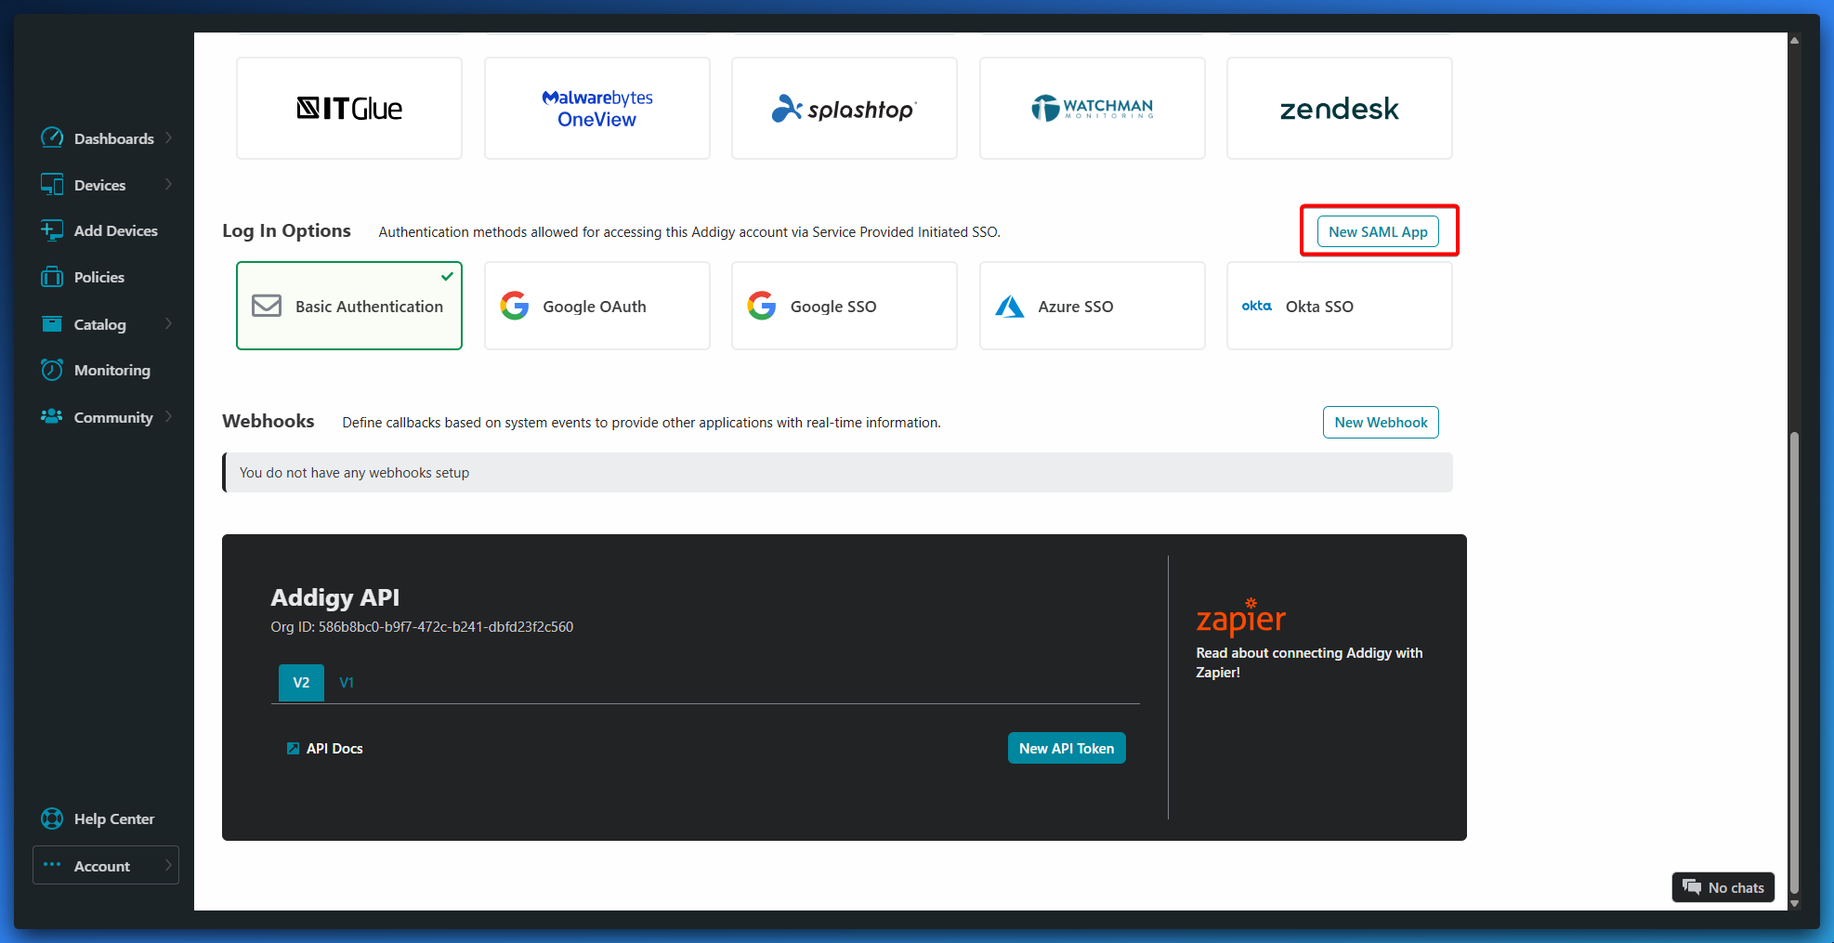Screen dimensions: 1834x943
Task: Open the Dashboards sidebar icon
Action: point(52,138)
